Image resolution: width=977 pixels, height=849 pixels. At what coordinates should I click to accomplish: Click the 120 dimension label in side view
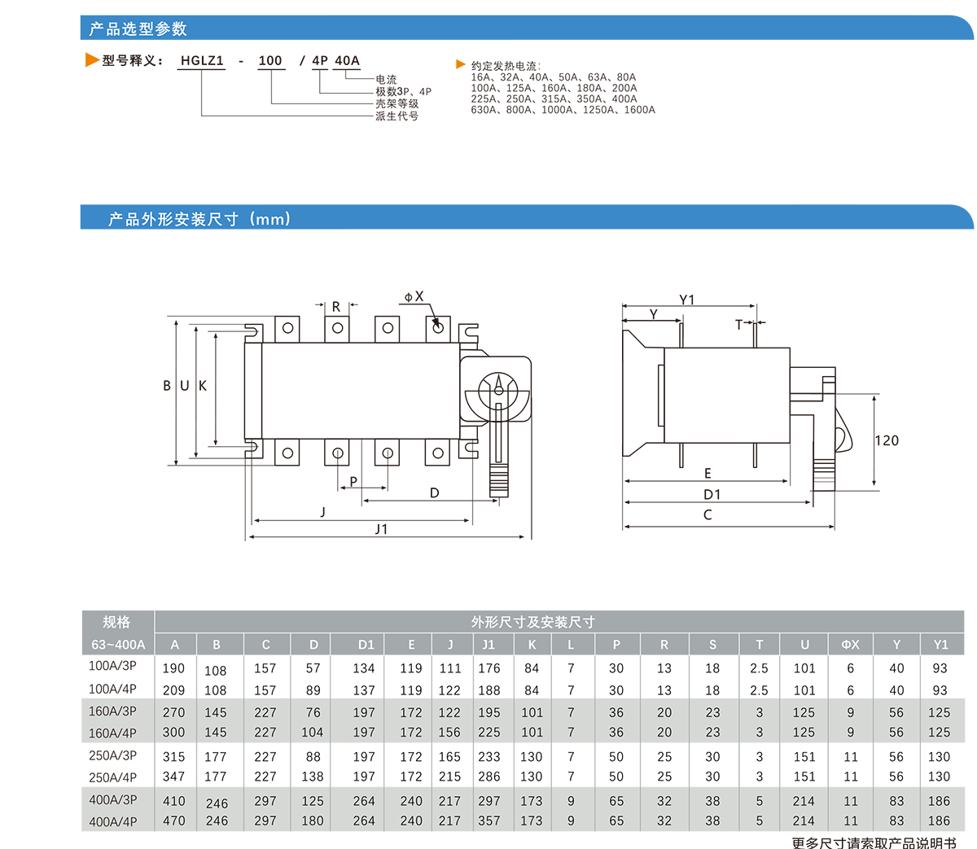click(887, 440)
